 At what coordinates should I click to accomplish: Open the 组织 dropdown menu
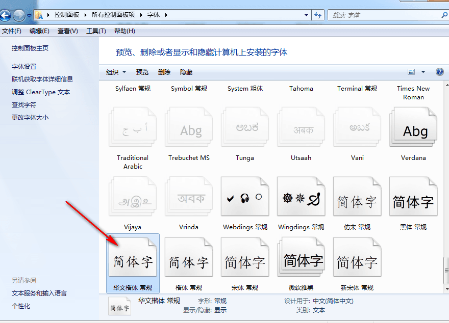pyautogui.click(x=116, y=72)
